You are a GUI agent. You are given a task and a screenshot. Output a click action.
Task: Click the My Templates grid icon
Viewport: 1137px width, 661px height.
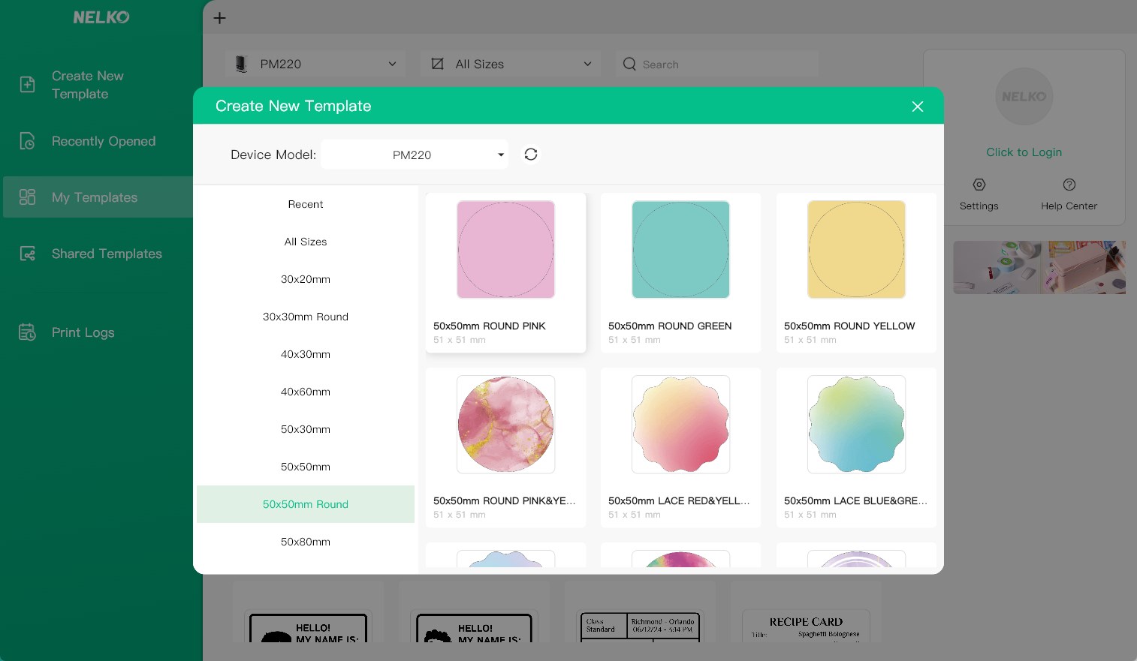[27, 197]
